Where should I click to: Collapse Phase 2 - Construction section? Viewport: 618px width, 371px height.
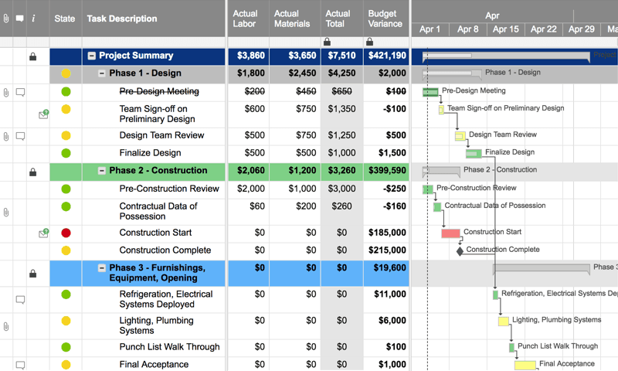(102, 171)
